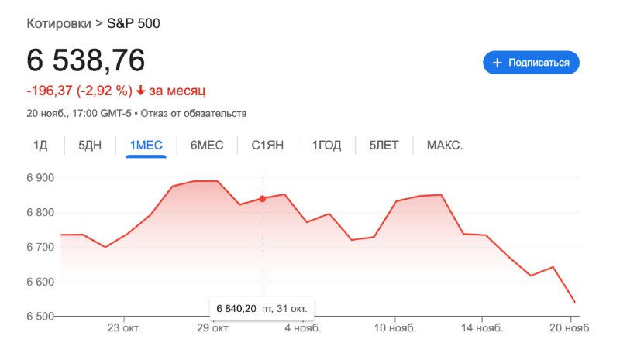
Task: Show the 1ГОД chart range
Action: [x=327, y=145]
